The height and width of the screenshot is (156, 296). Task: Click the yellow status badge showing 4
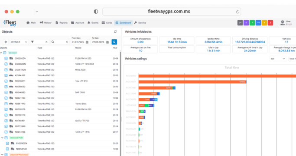point(264,23)
